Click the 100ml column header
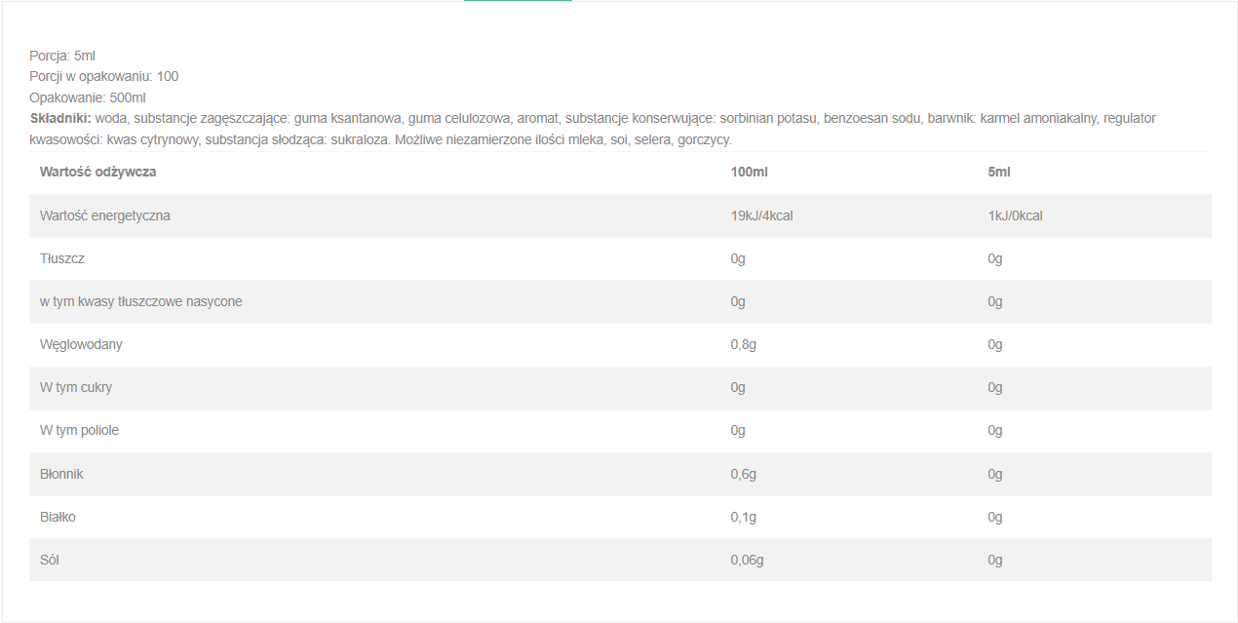 tap(750, 172)
